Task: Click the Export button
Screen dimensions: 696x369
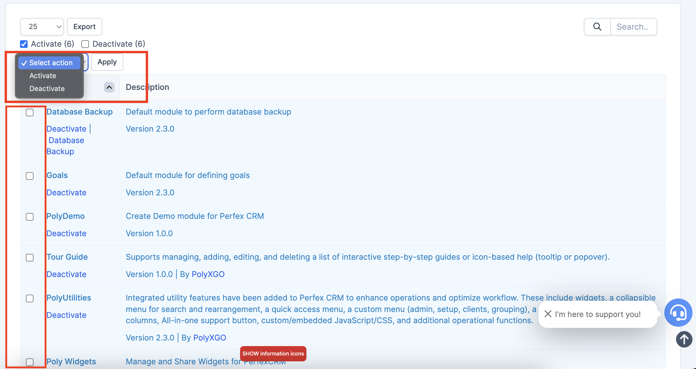Action: pyautogui.click(x=84, y=27)
